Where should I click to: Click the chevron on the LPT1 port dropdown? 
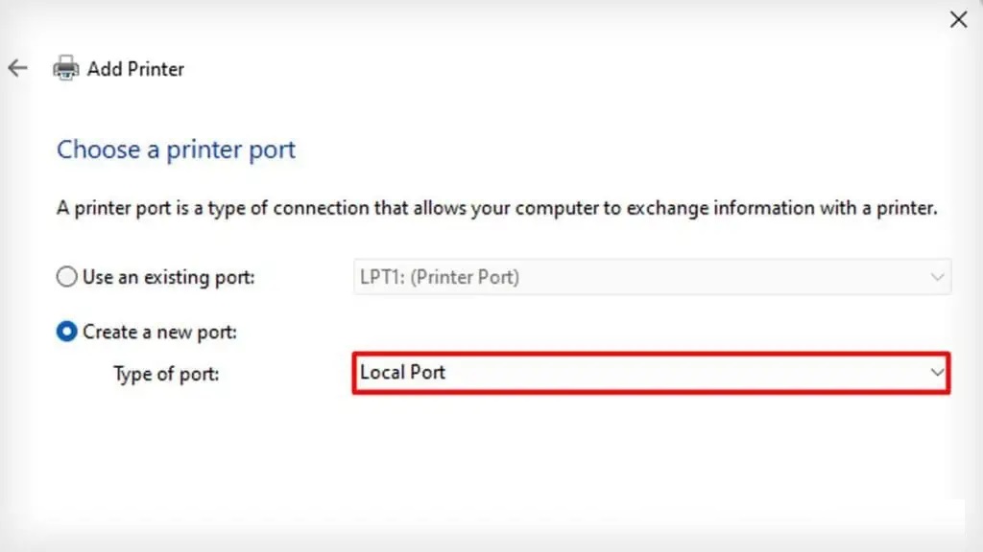coord(937,277)
